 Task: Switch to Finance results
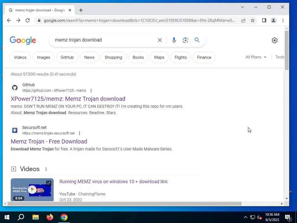click(x=204, y=57)
